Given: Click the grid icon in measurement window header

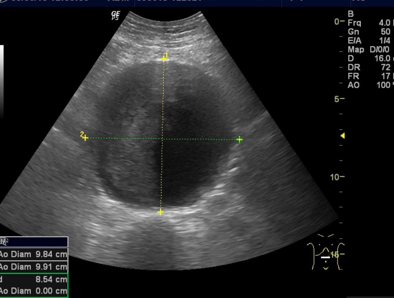Looking at the screenshot, I should point(4,241).
